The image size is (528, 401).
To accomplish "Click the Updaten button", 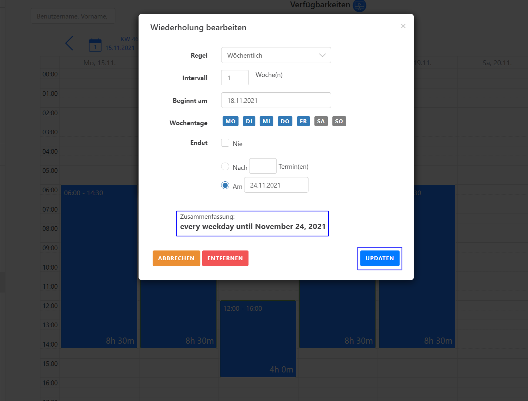I will (380, 258).
